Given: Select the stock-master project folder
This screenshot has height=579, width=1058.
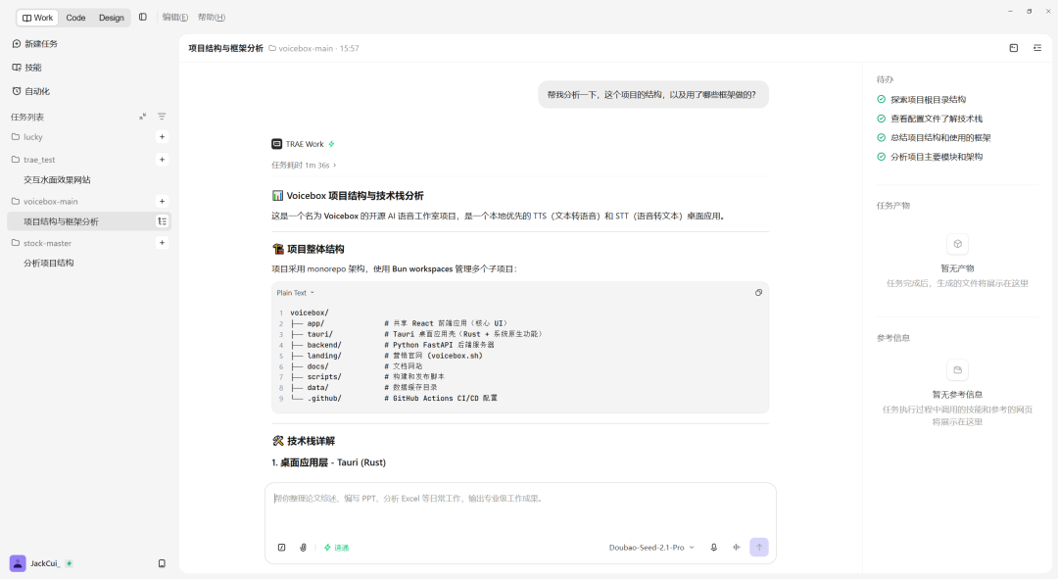Looking at the screenshot, I should [41, 243].
